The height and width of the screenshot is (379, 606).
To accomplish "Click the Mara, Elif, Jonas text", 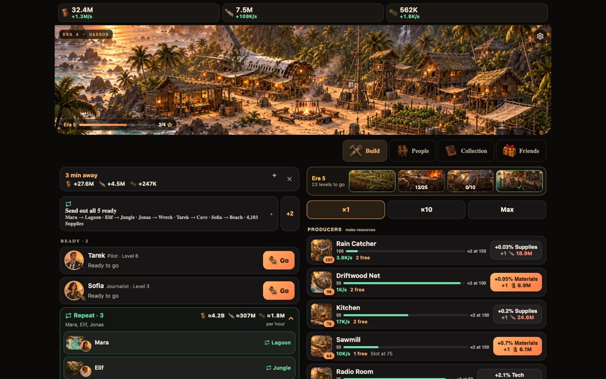I will 84,324.
